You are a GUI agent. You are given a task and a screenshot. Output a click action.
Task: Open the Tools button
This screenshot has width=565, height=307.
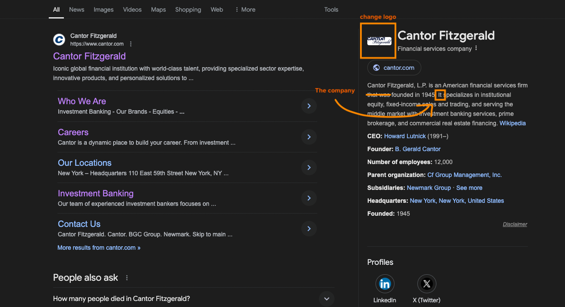coord(331,9)
